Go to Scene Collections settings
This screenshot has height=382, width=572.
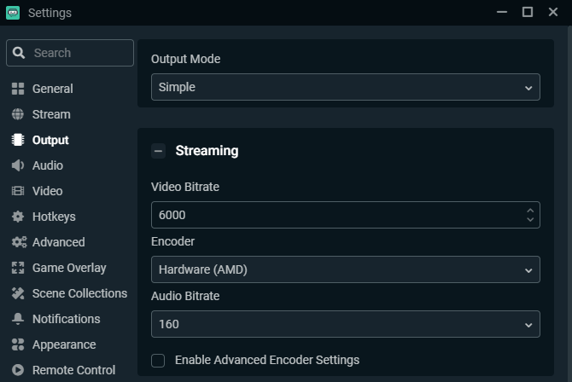pyautogui.click(x=79, y=293)
